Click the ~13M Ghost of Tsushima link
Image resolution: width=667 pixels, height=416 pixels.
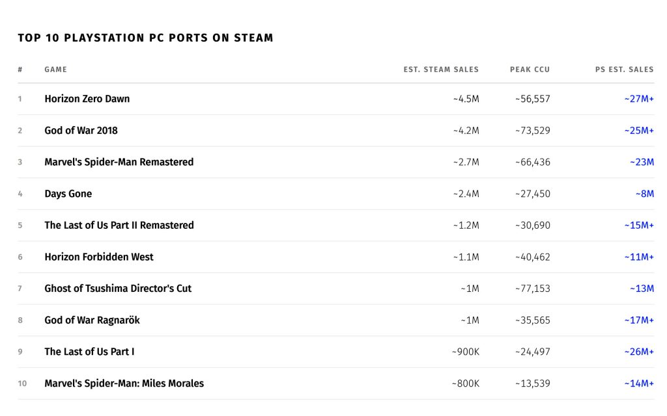[x=642, y=289]
